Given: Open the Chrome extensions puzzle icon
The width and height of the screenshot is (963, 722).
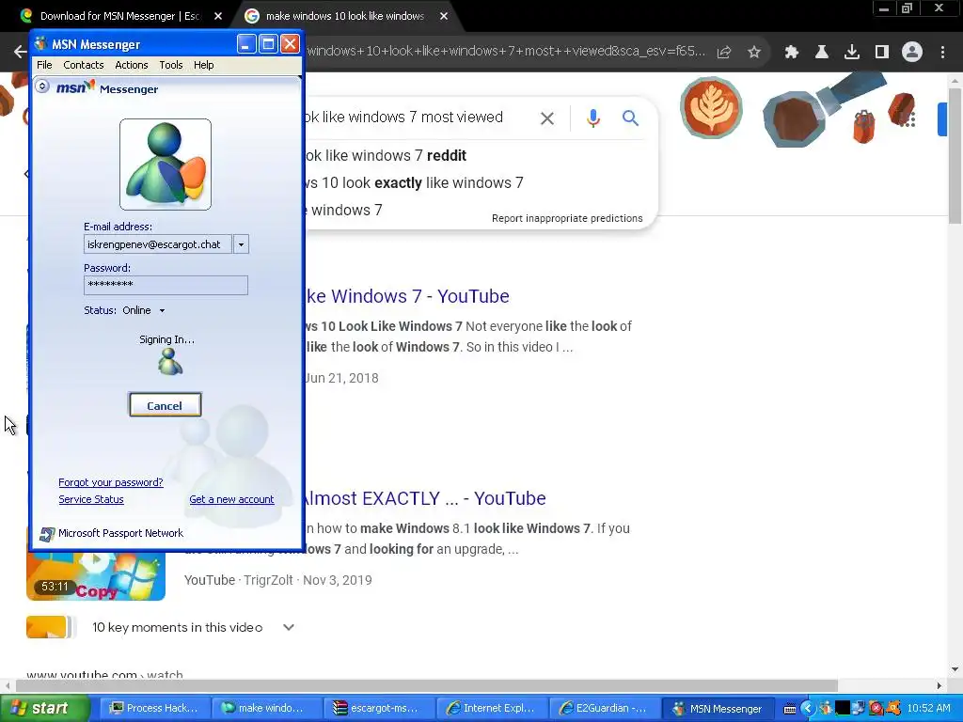Looking at the screenshot, I should (x=792, y=53).
